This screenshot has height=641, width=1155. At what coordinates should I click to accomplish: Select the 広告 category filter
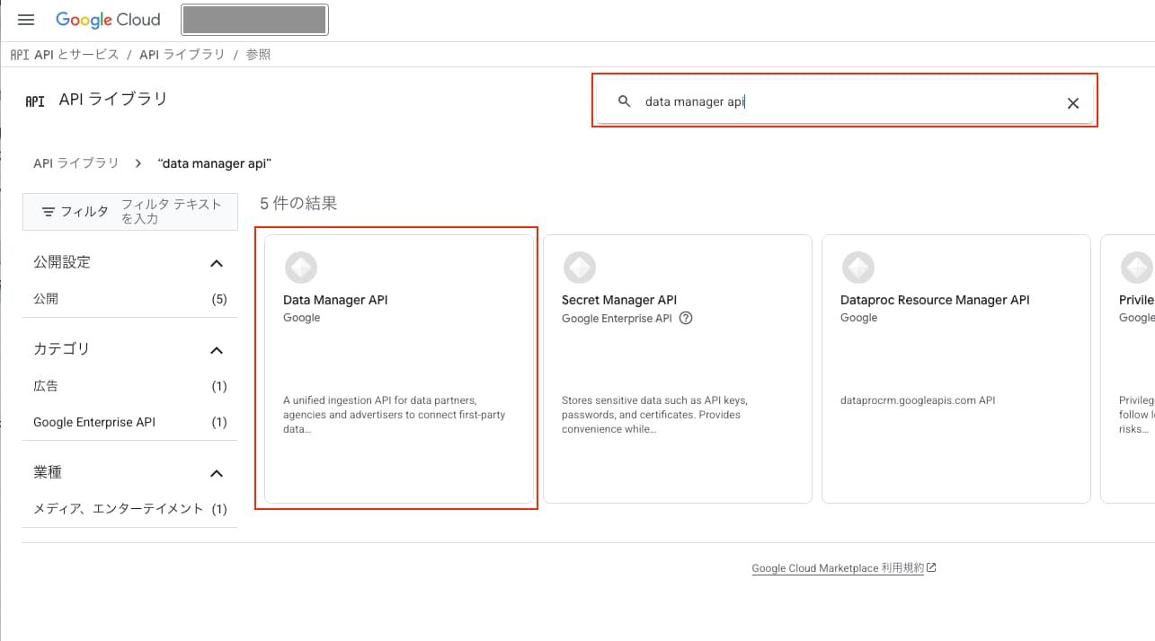pos(129,386)
